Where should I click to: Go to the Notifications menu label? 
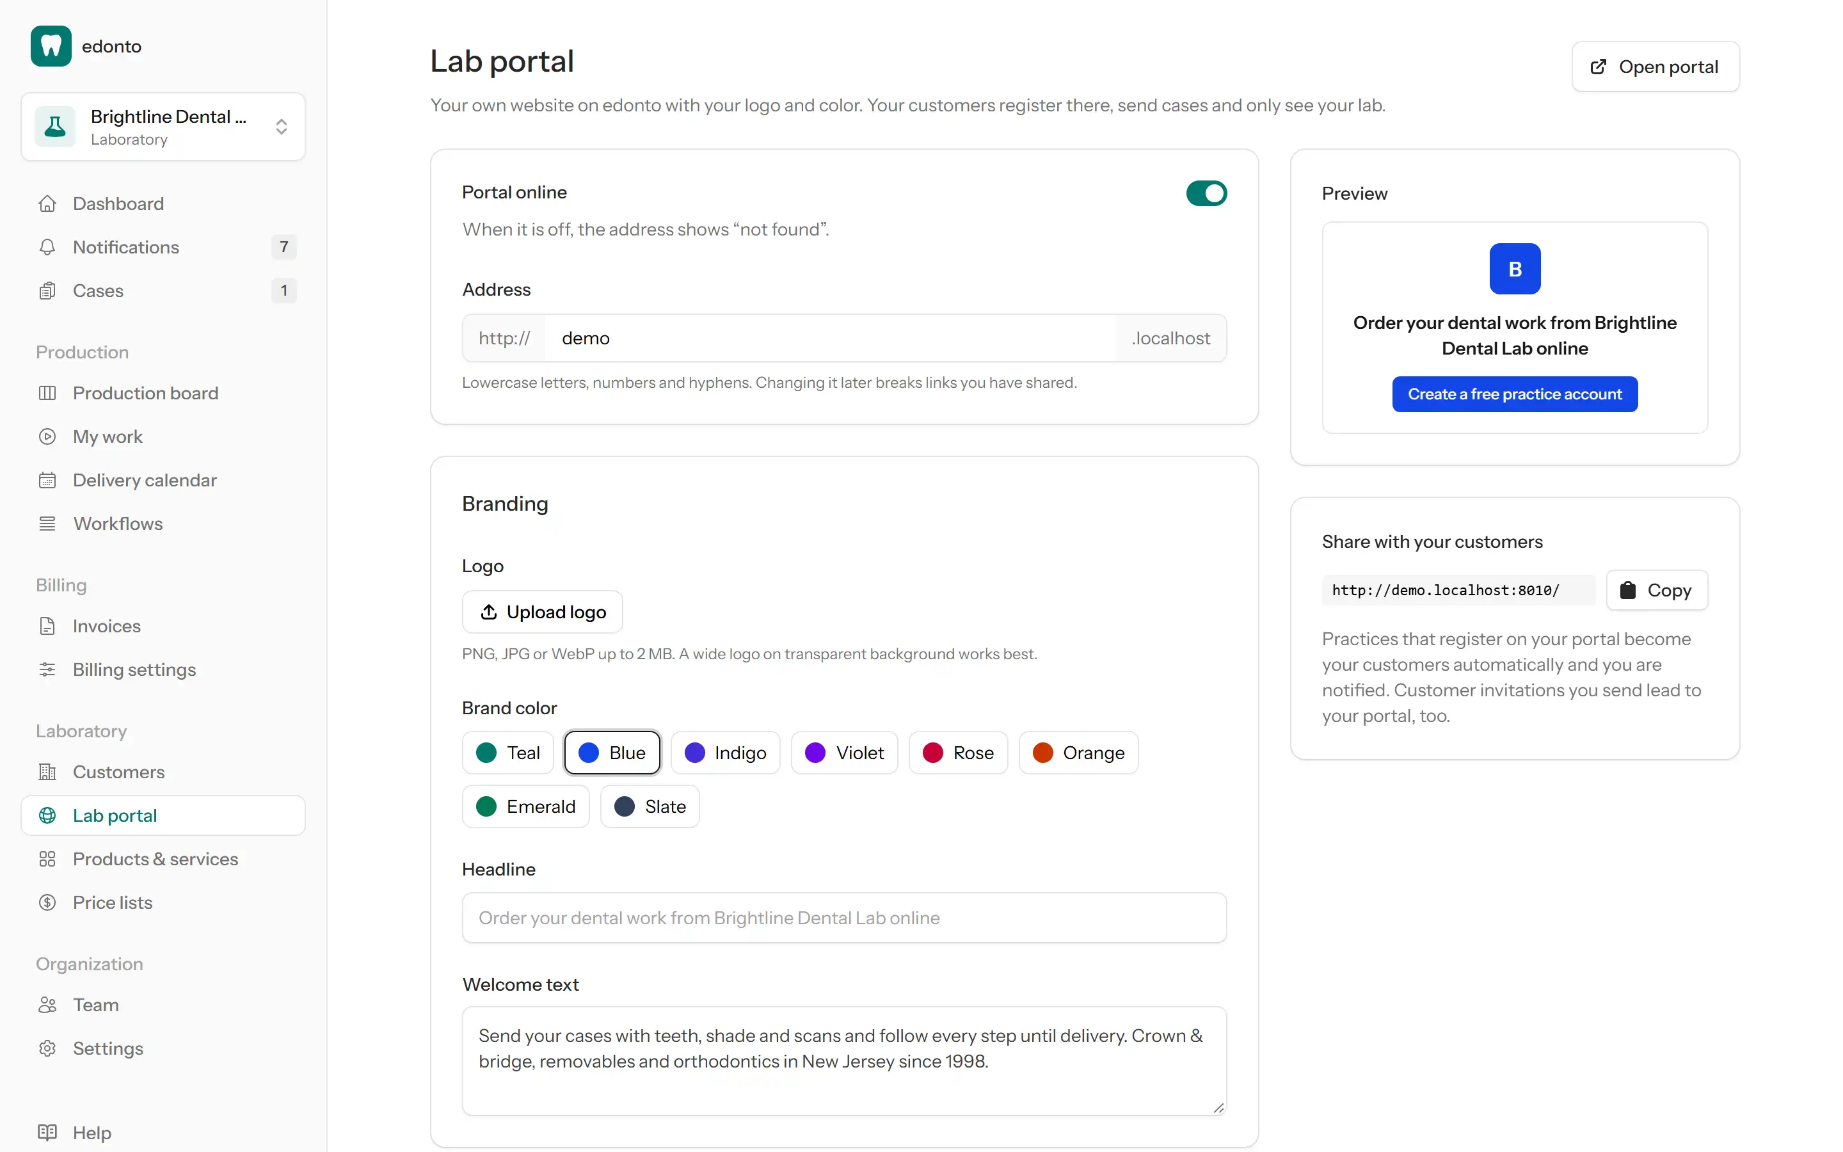[125, 247]
